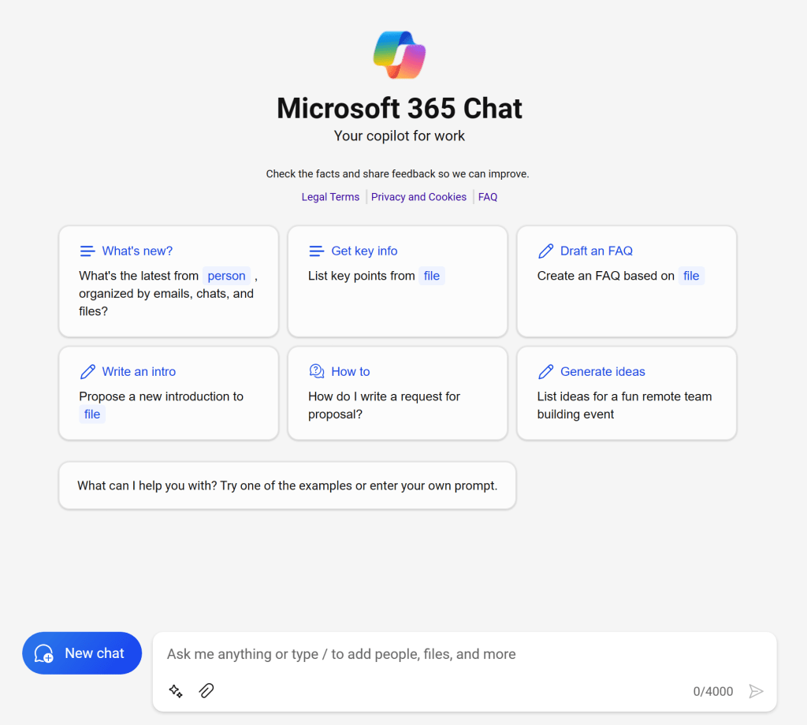Click the pencil icon beside Draft an FAQ
This screenshot has width=807, height=725.
click(545, 251)
